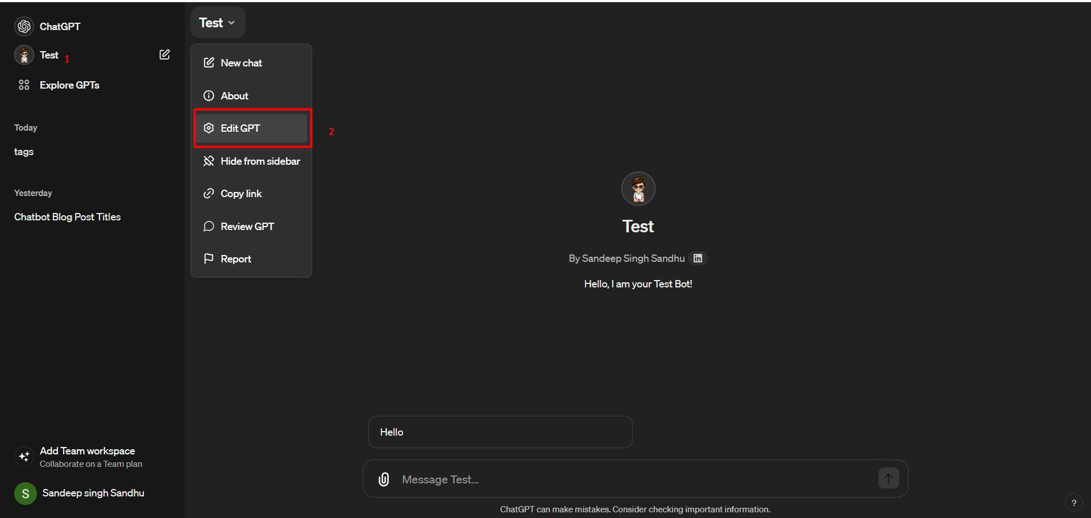Click the ChatGPT logo icon
Screen dimensions: 1091x518
[23, 26]
